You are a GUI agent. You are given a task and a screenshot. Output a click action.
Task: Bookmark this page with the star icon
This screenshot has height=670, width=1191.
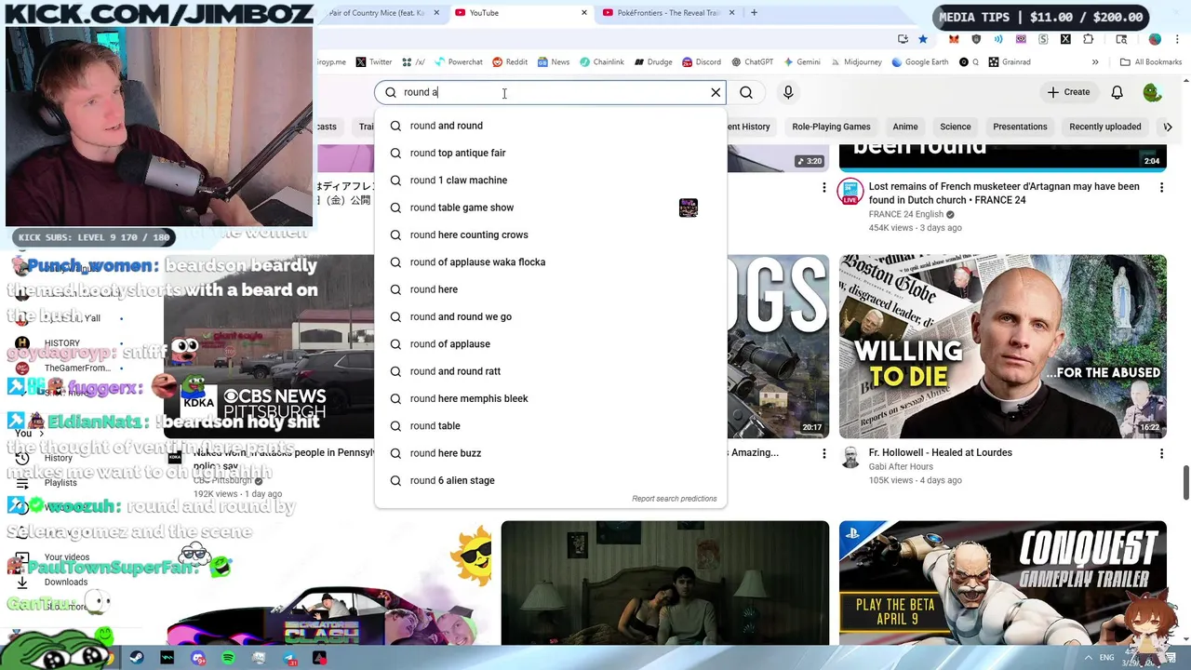tap(922, 39)
